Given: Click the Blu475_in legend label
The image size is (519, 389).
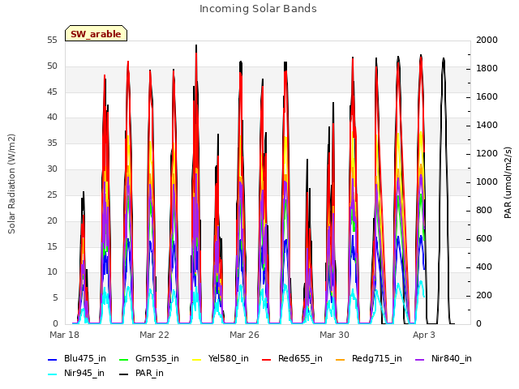Looking at the screenshot, I should click(x=85, y=358).
